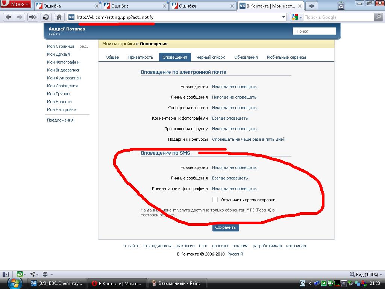The height and width of the screenshot is (289, 385).
Task: Open the блог footer link
Action: point(203,246)
